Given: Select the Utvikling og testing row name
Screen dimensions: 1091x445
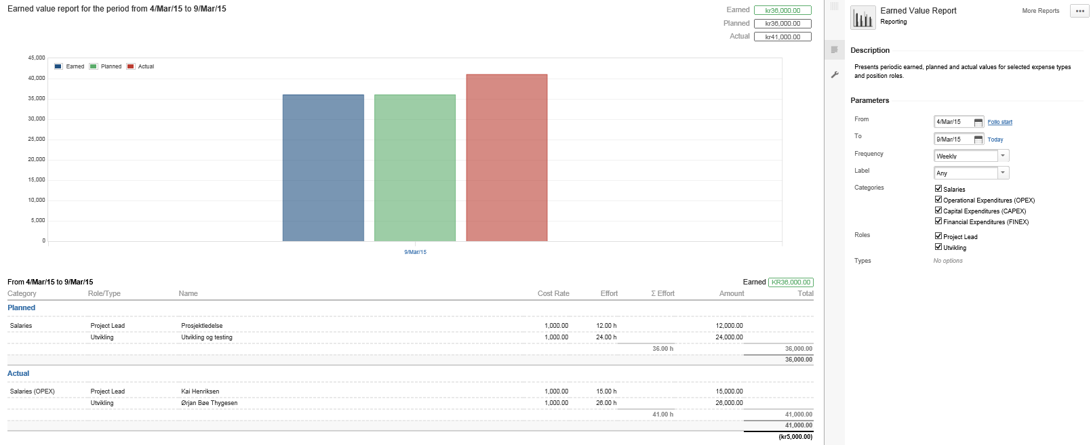Looking at the screenshot, I should coord(207,337).
